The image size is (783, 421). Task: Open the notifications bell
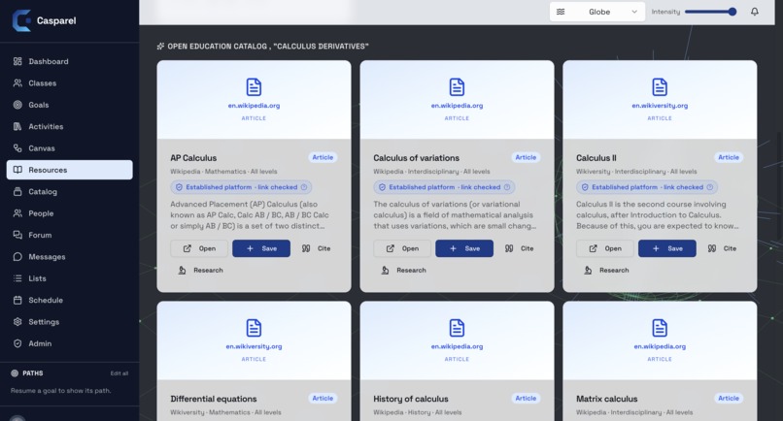tap(755, 12)
